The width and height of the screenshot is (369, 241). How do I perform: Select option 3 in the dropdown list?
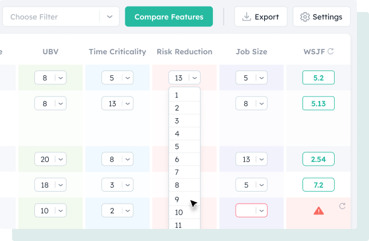pyautogui.click(x=184, y=121)
